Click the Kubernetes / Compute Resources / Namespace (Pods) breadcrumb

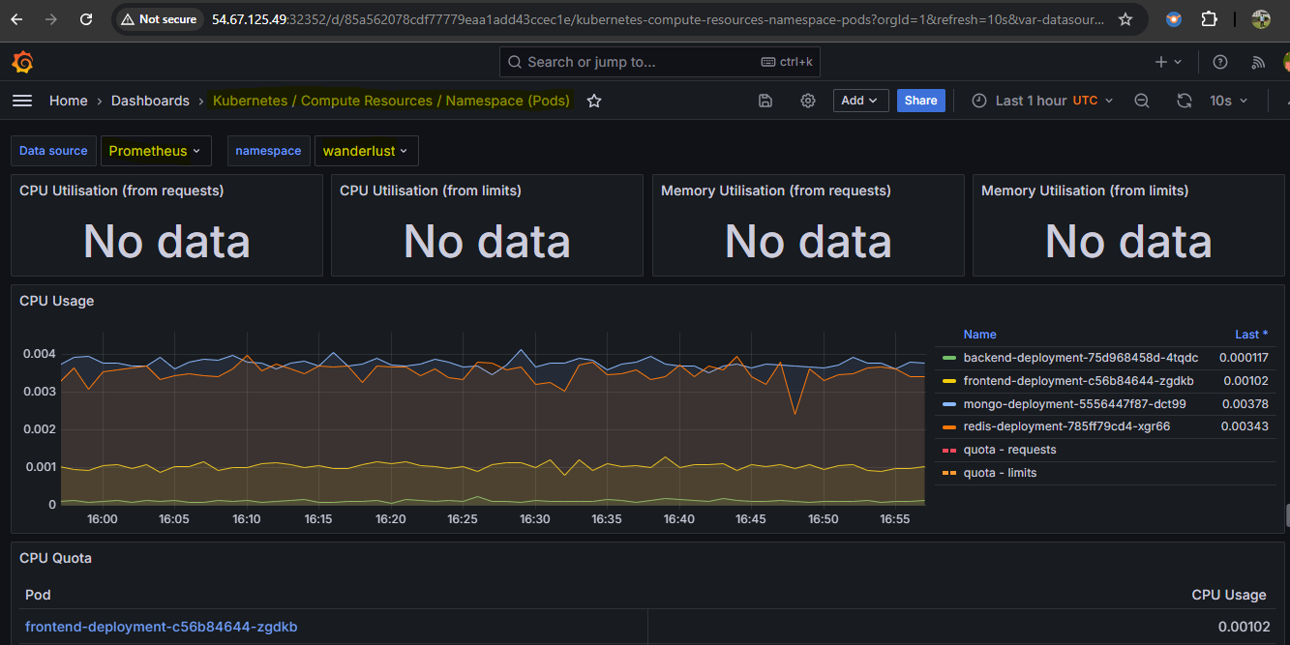[x=391, y=101]
